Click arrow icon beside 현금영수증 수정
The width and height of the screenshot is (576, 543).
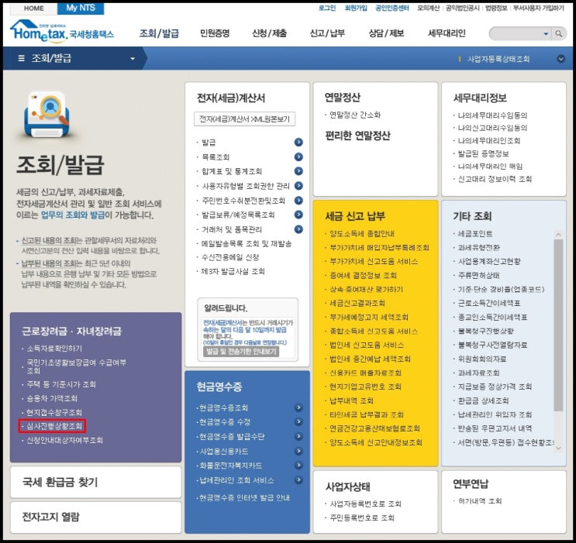(298, 422)
